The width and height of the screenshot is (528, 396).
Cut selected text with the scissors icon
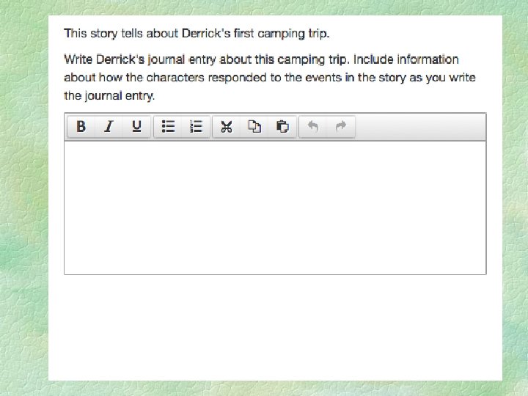coord(227,127)
